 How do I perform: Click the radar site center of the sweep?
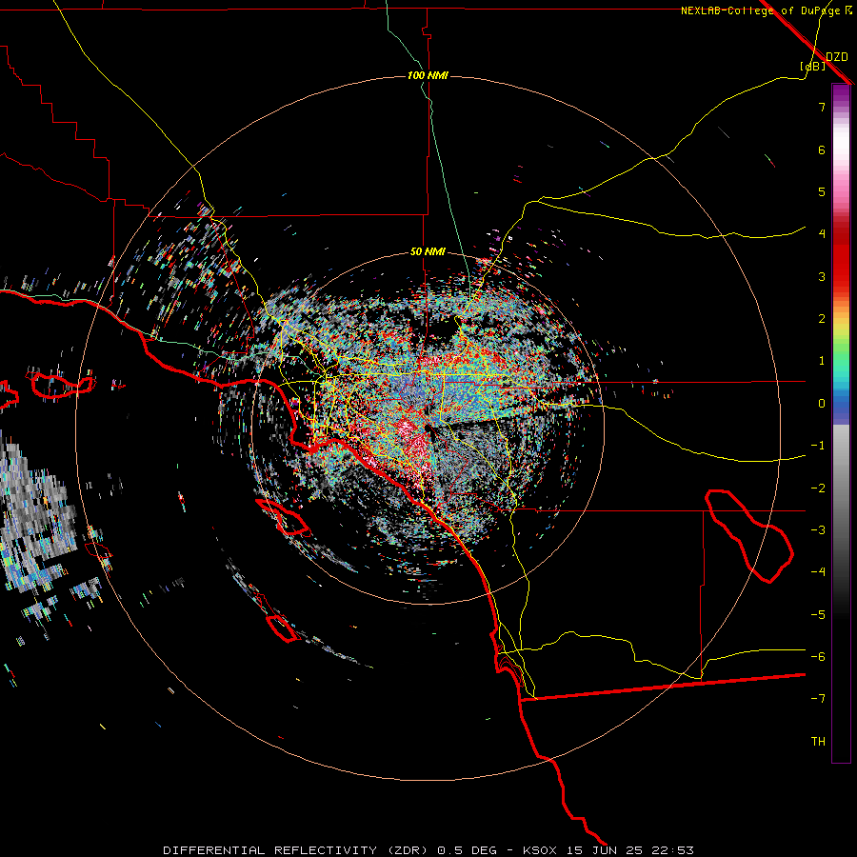click(x=428, y=429)
